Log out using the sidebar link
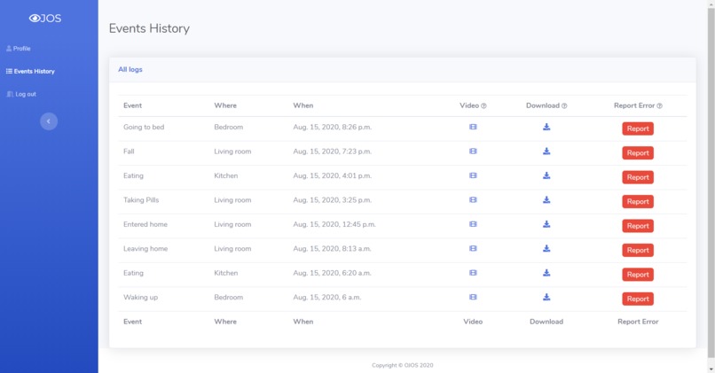The width and height of the screenshot is (715, 373). click(x=21, y=94)
